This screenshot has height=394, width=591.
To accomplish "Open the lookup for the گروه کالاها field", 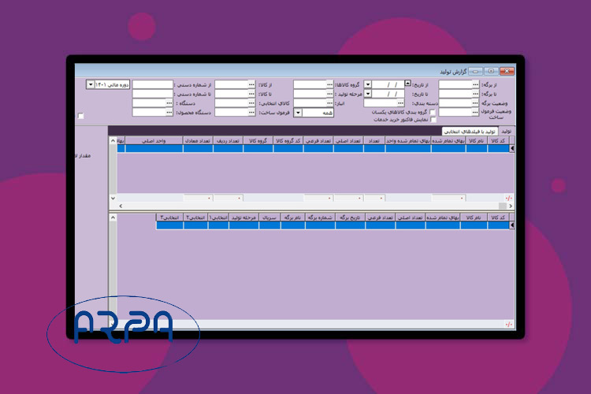I will tap(328, 84).
